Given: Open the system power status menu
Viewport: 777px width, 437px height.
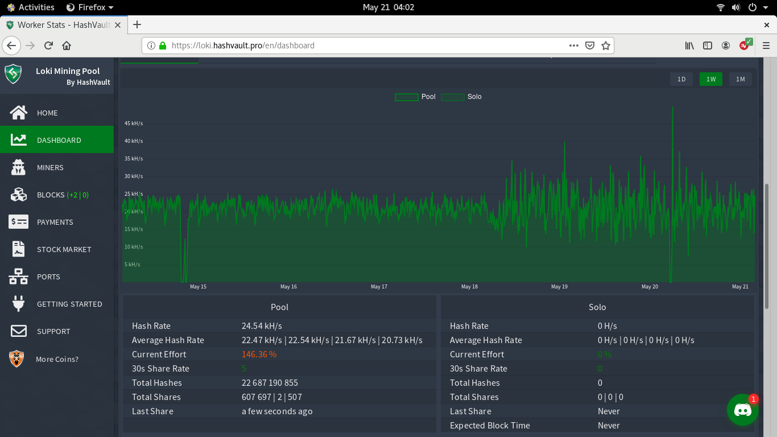Looking at the screenshot, I should [x=751, y=7].
